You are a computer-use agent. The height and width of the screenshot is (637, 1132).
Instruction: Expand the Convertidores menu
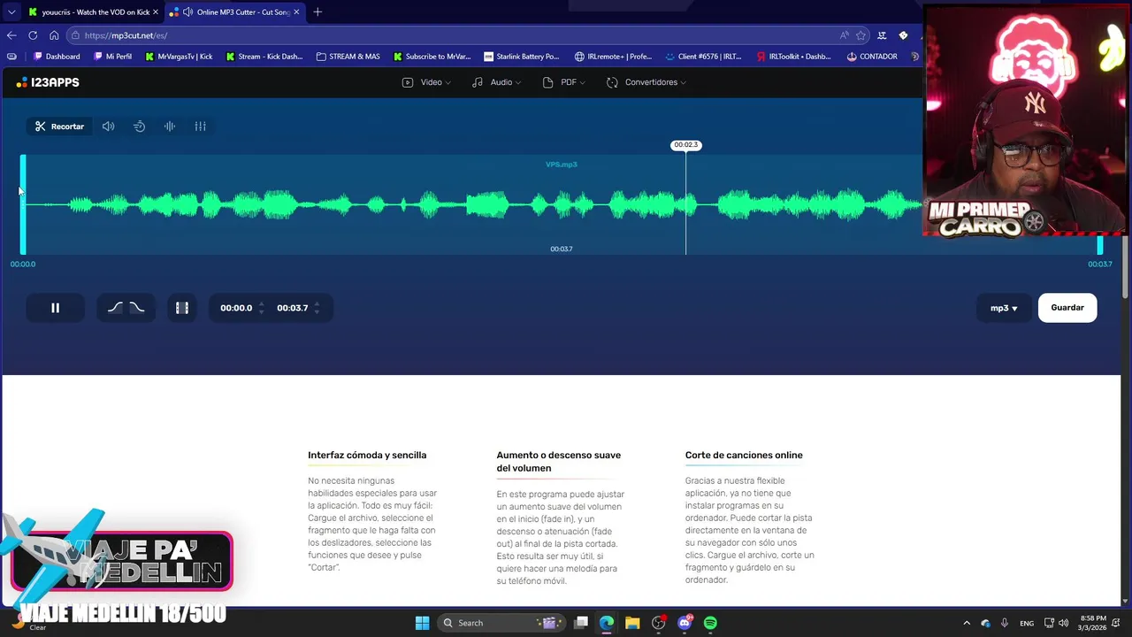point(646,82)
